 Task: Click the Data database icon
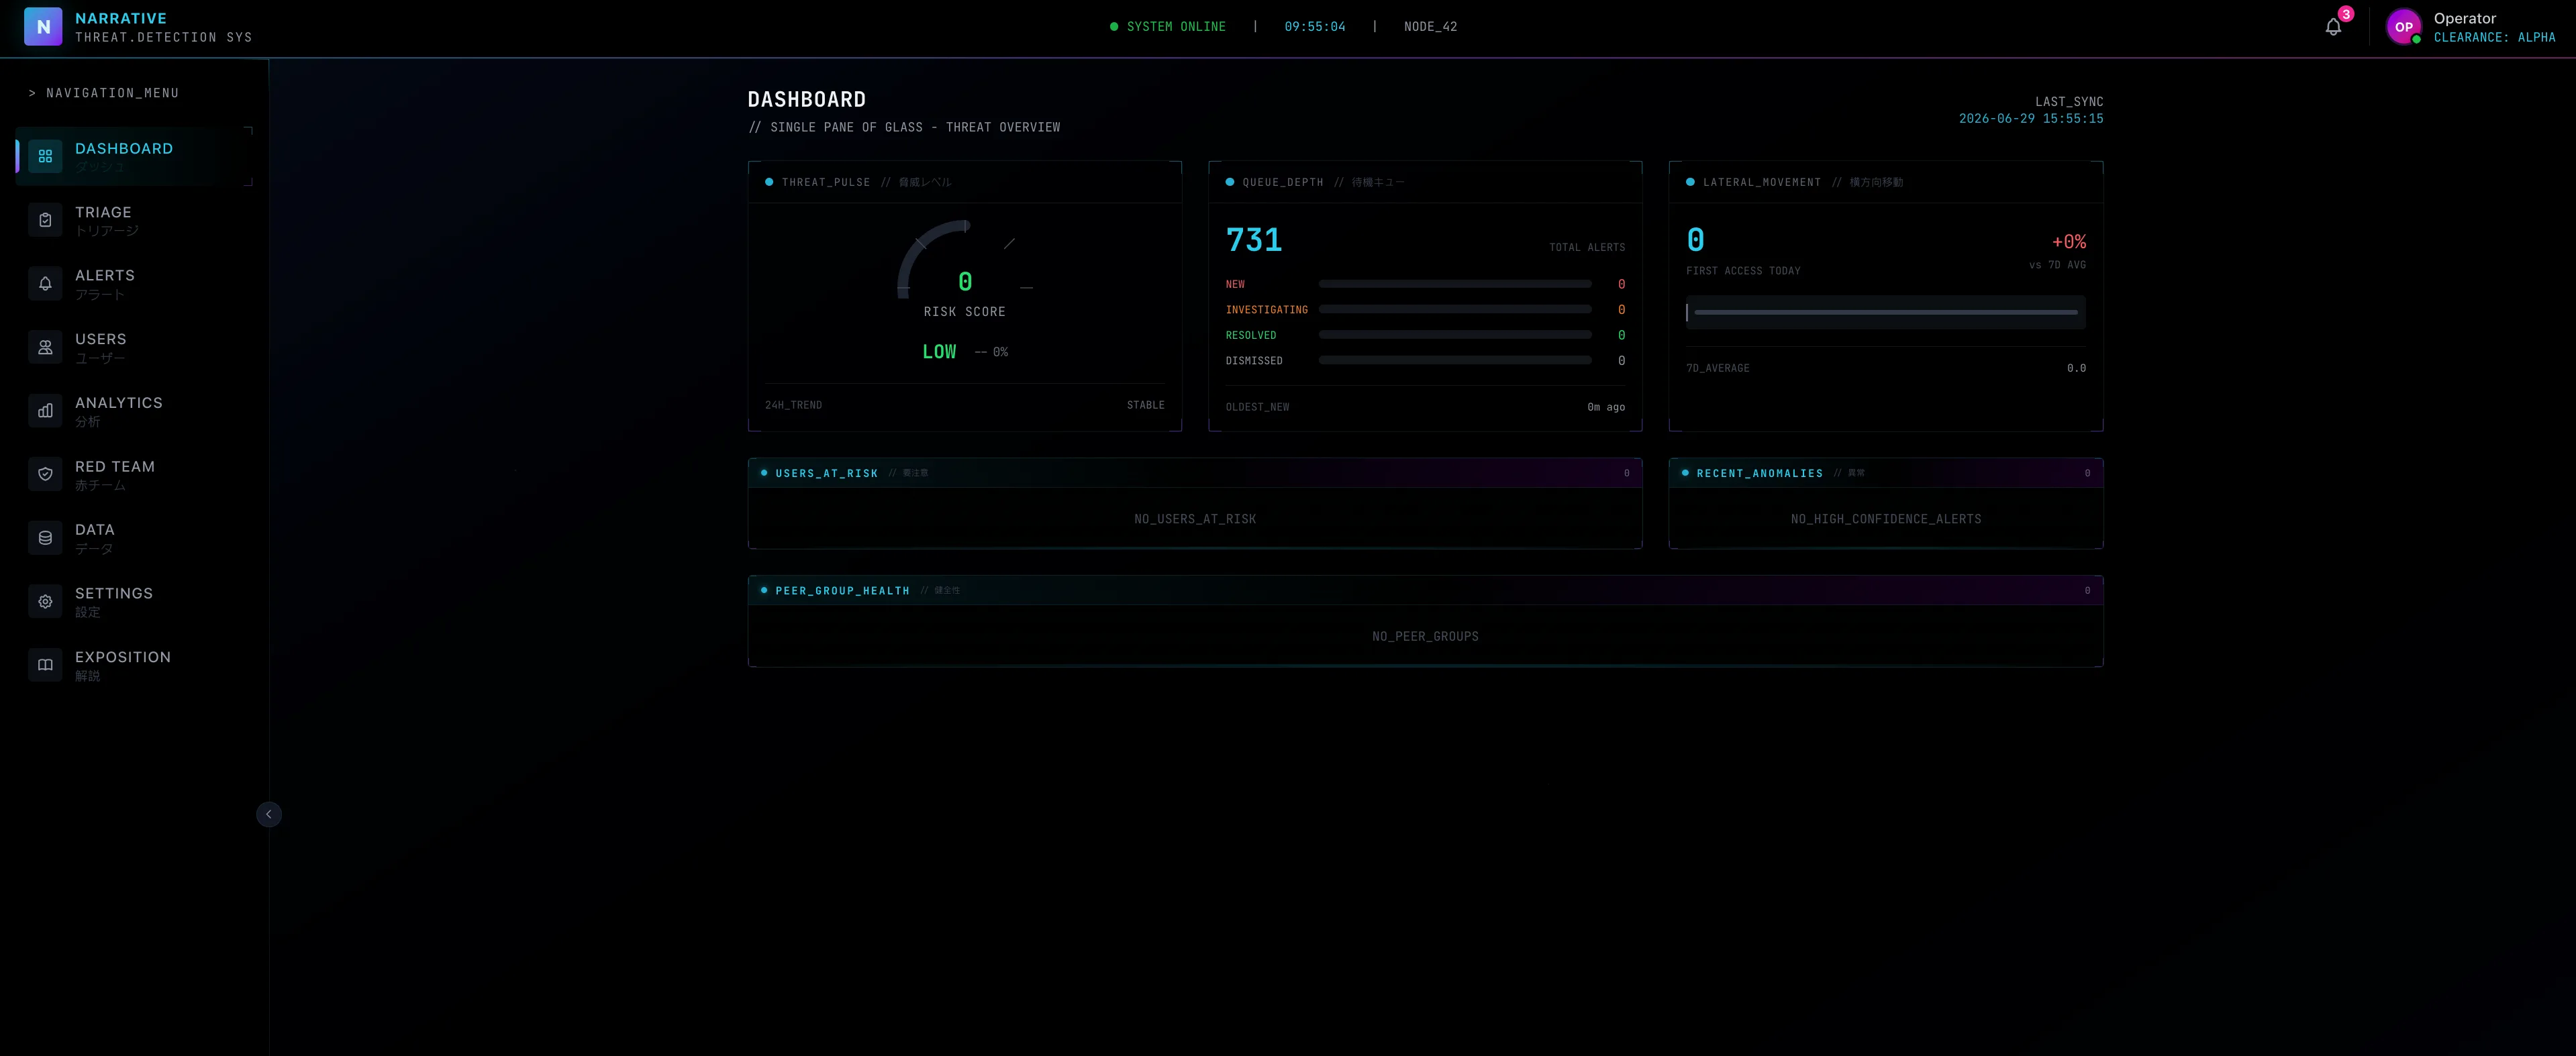(45, 538)
